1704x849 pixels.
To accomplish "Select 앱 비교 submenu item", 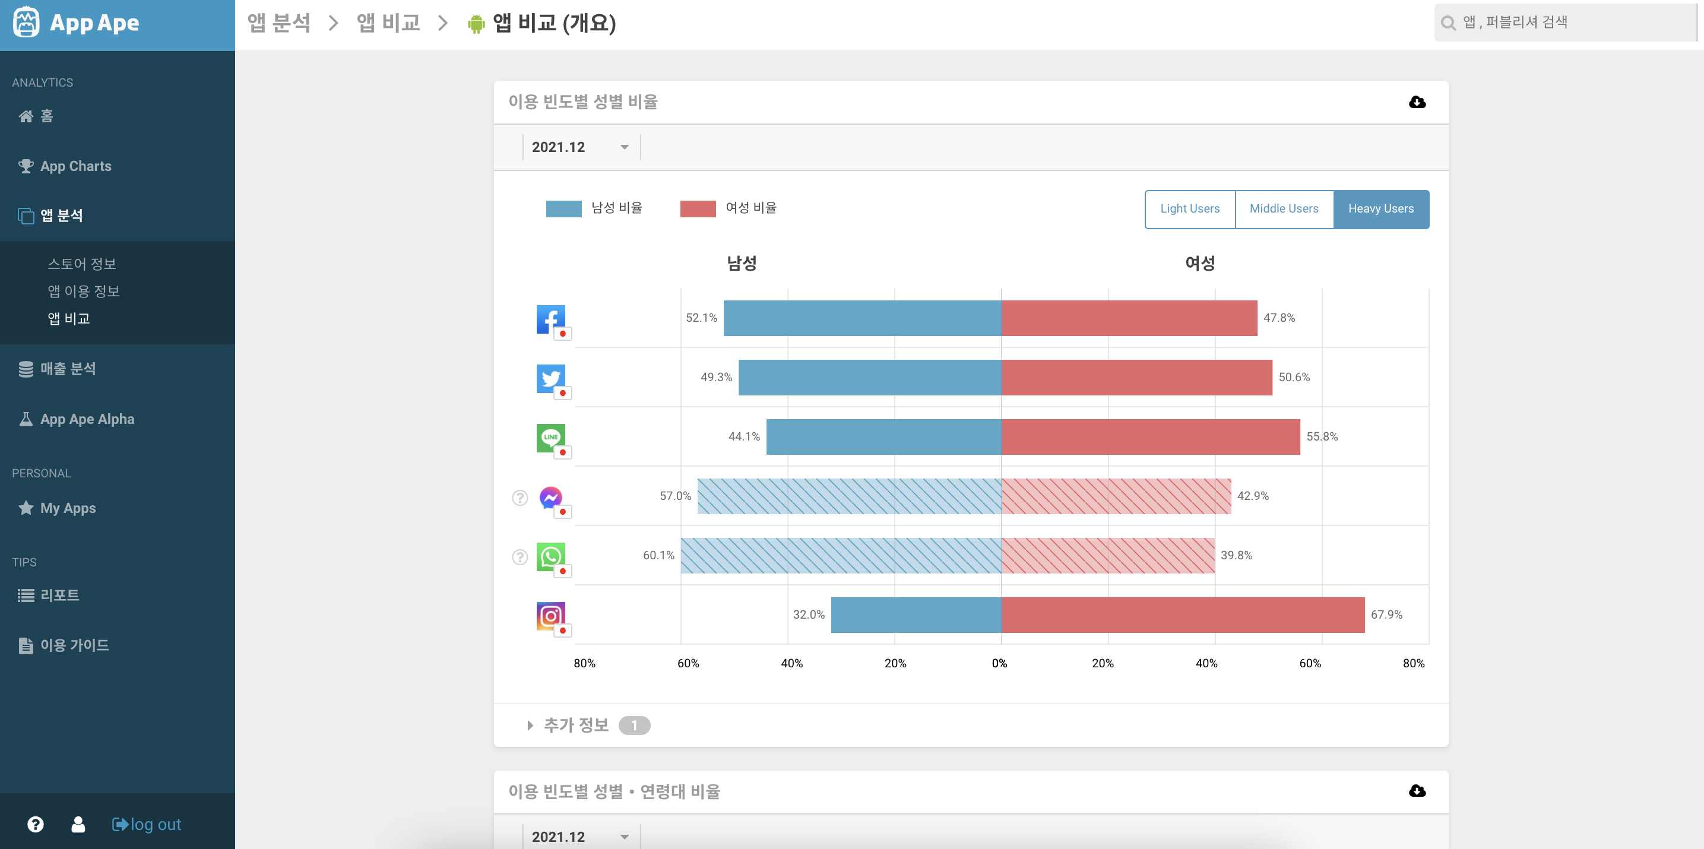I will 69,319.
